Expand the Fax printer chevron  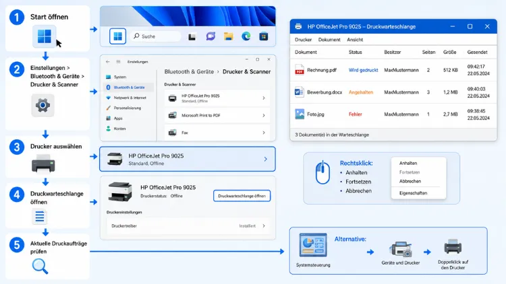(x=264, y=133)
